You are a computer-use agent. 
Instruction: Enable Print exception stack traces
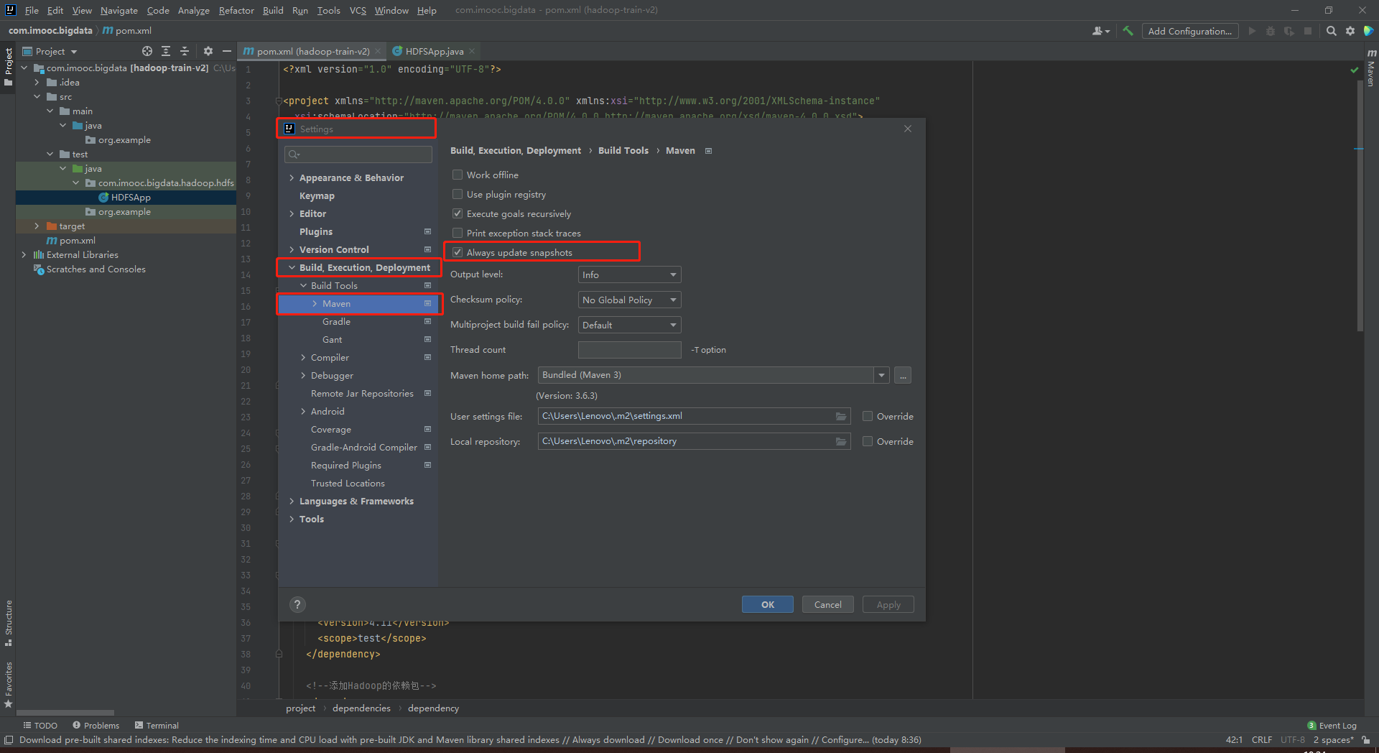tap(458, 233)
